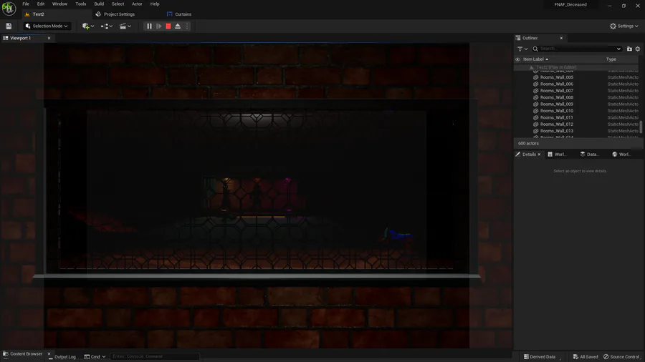Close the Outliner panel
The width and height of the screenshot is (645, 362).
pyautogui.click(x=561, y=38)
